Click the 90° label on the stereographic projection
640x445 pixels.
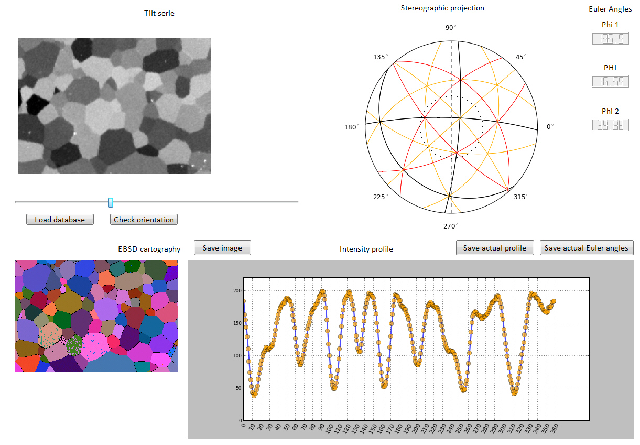[x=451, y=27]
